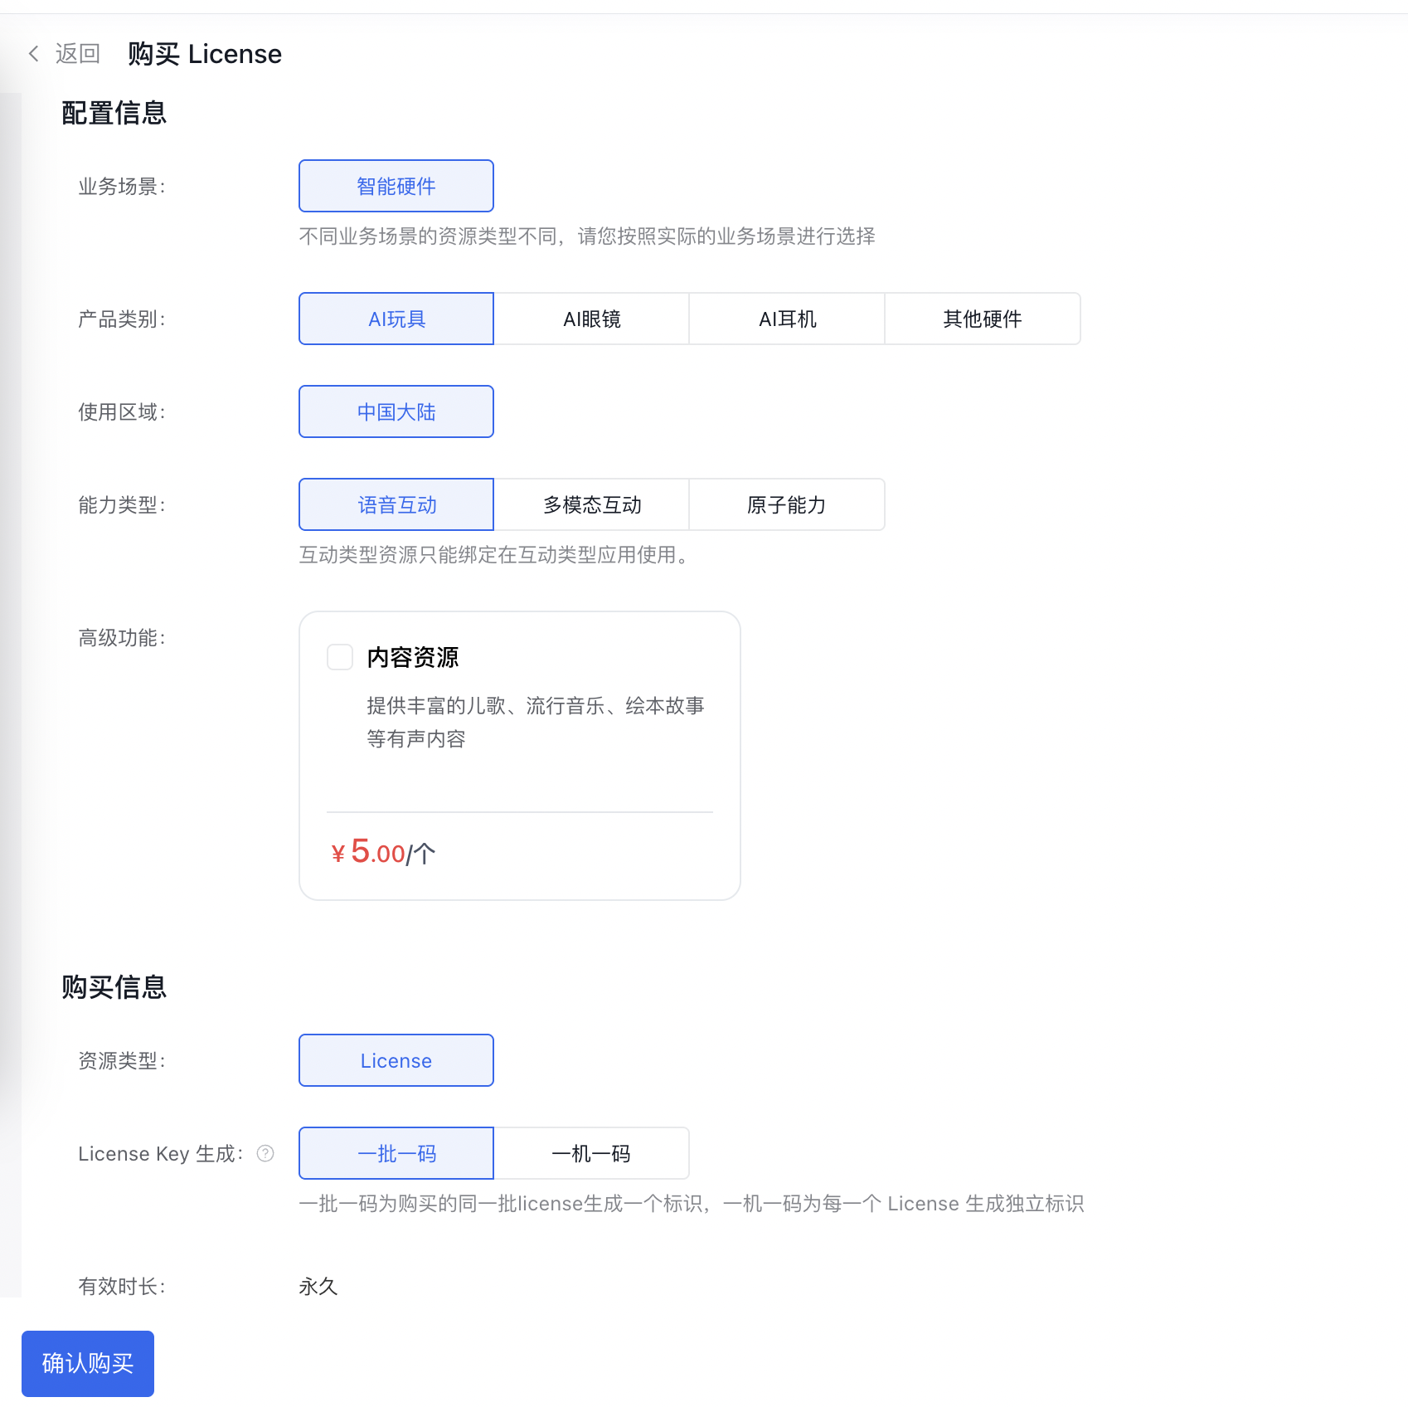Click the 购买信息 section heading
Viewport: 1408px width, 1407px height.
tap(114, 987)
